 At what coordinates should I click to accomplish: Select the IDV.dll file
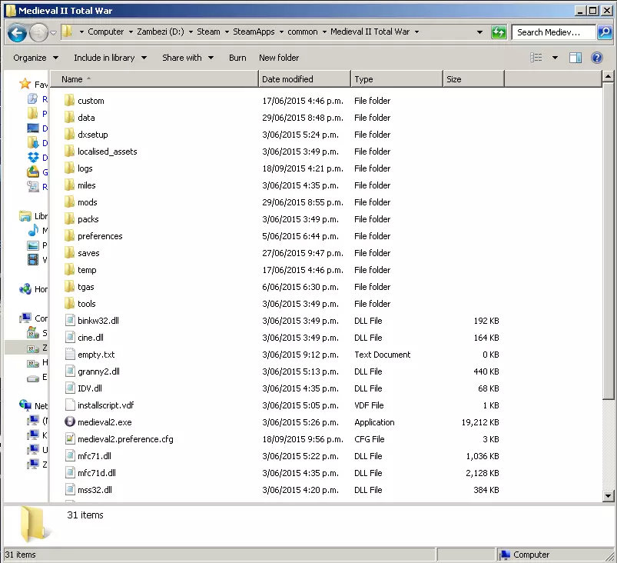90,388
